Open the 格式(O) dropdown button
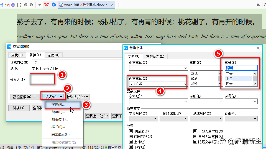Viewport: 266px width, 149px height. 53,97
